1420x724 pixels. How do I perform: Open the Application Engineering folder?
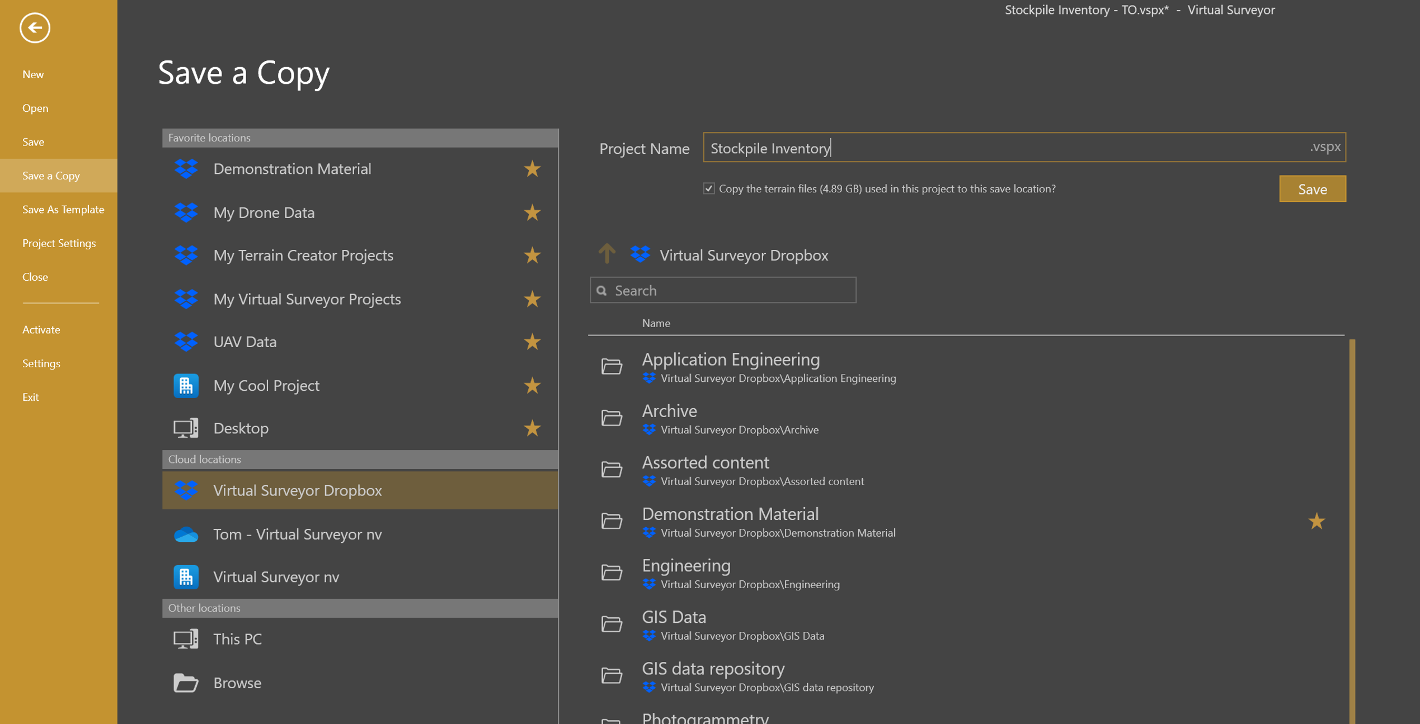pos(730,359)
